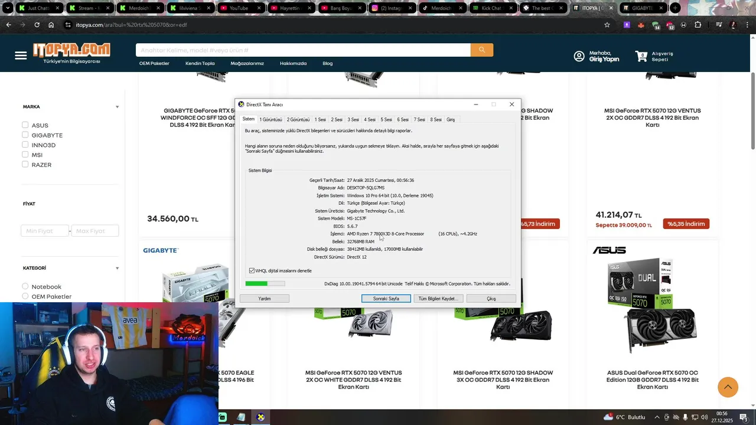This screenshot has width=756, height=425.
Task: Reload the page with the refresh icon
Action: tap(37, 25)
